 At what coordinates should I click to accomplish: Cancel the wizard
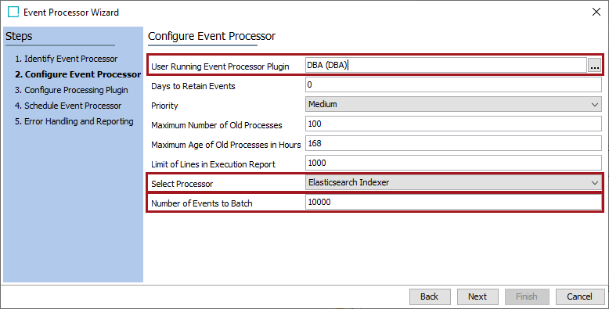580,296
